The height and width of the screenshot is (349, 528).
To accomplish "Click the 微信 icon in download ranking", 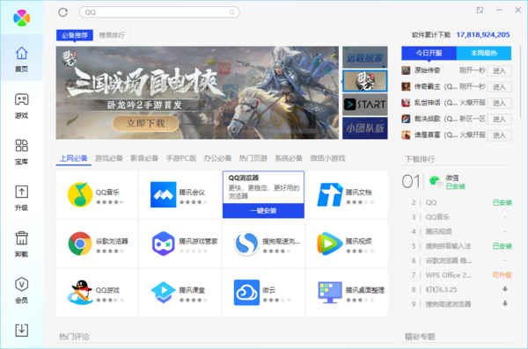I will (x=436, y=182).
